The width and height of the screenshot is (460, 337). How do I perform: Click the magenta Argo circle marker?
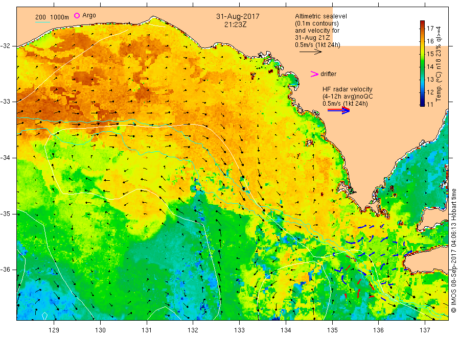(77, 15)
